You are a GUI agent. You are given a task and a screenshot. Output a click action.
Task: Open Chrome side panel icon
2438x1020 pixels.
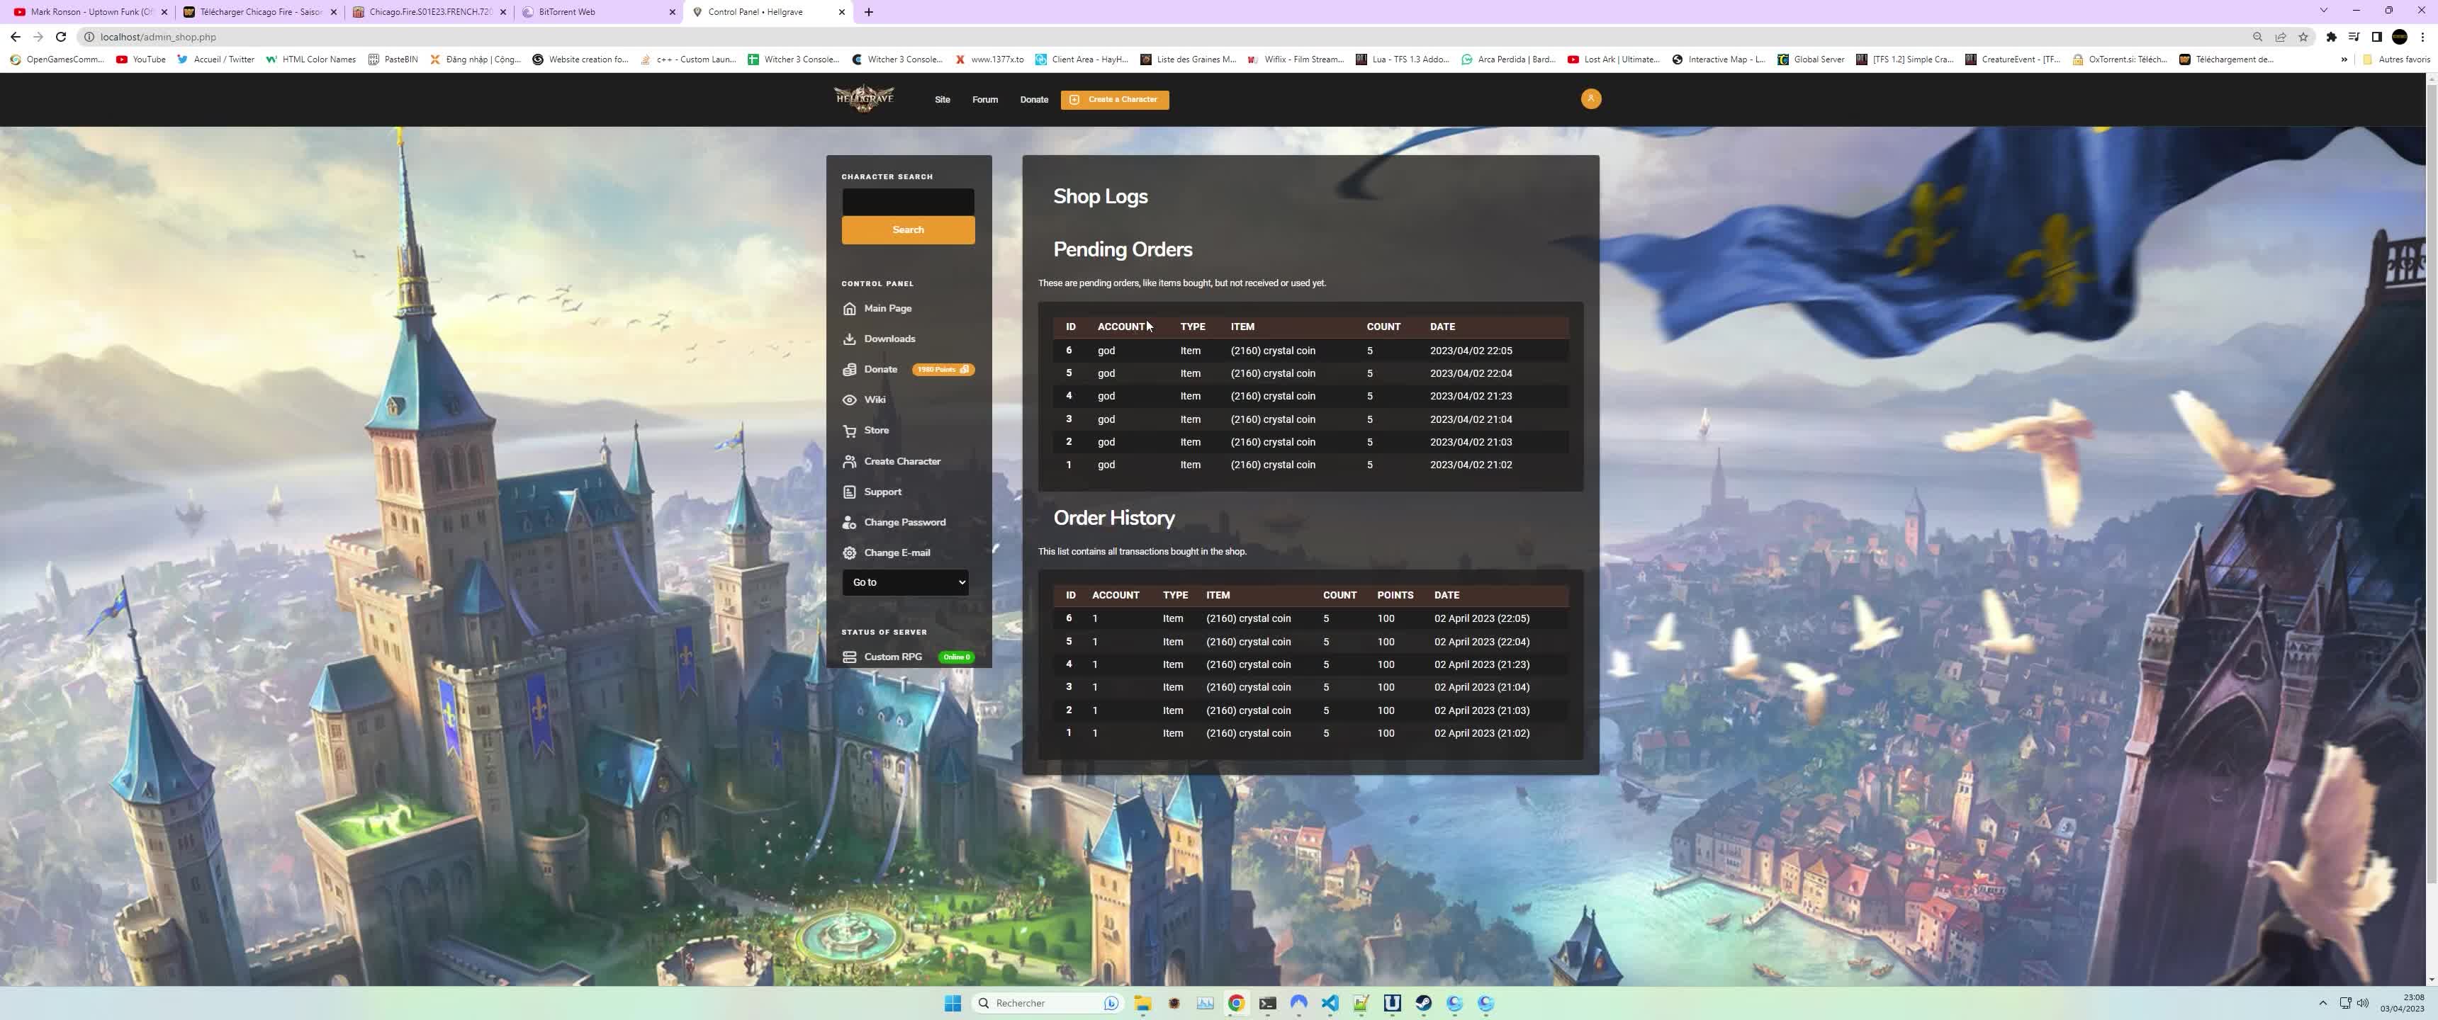[2376, 37]
